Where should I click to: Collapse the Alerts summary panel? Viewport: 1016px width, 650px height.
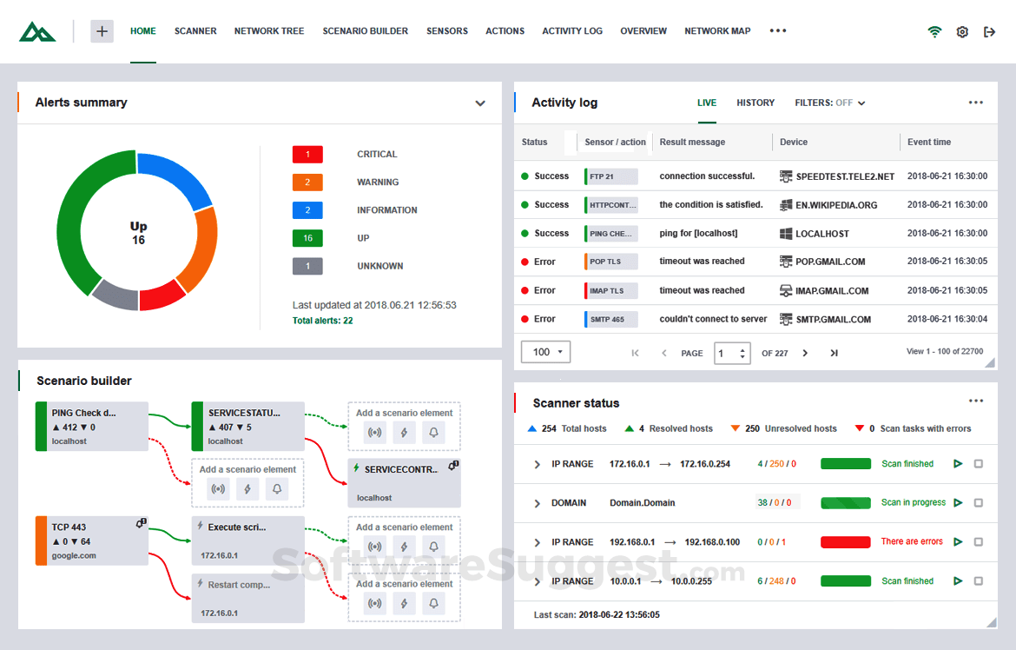pyautogui.click(x=480, y=103)
